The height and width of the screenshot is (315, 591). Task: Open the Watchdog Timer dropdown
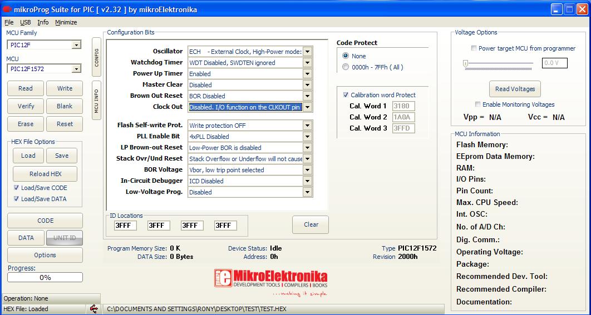click(307, 63)
